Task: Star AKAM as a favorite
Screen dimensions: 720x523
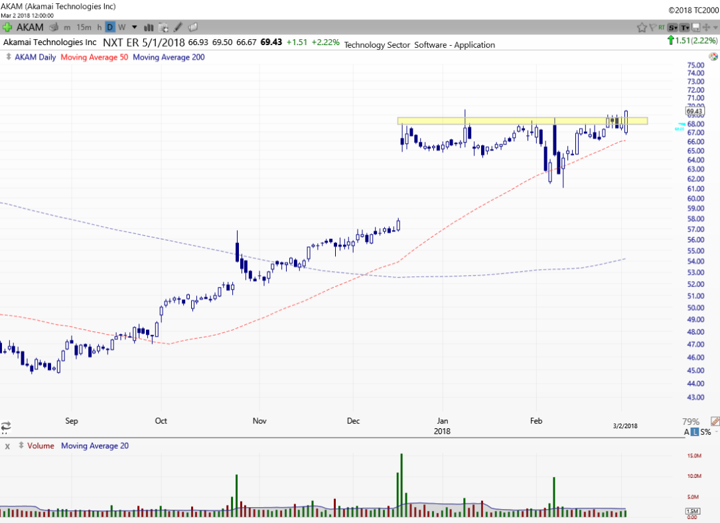Action: tap(642, 27)
